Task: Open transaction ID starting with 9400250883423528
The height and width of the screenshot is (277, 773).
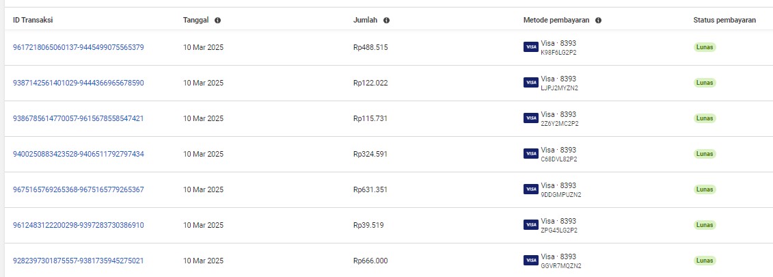Action: click(x=79, y=154)
